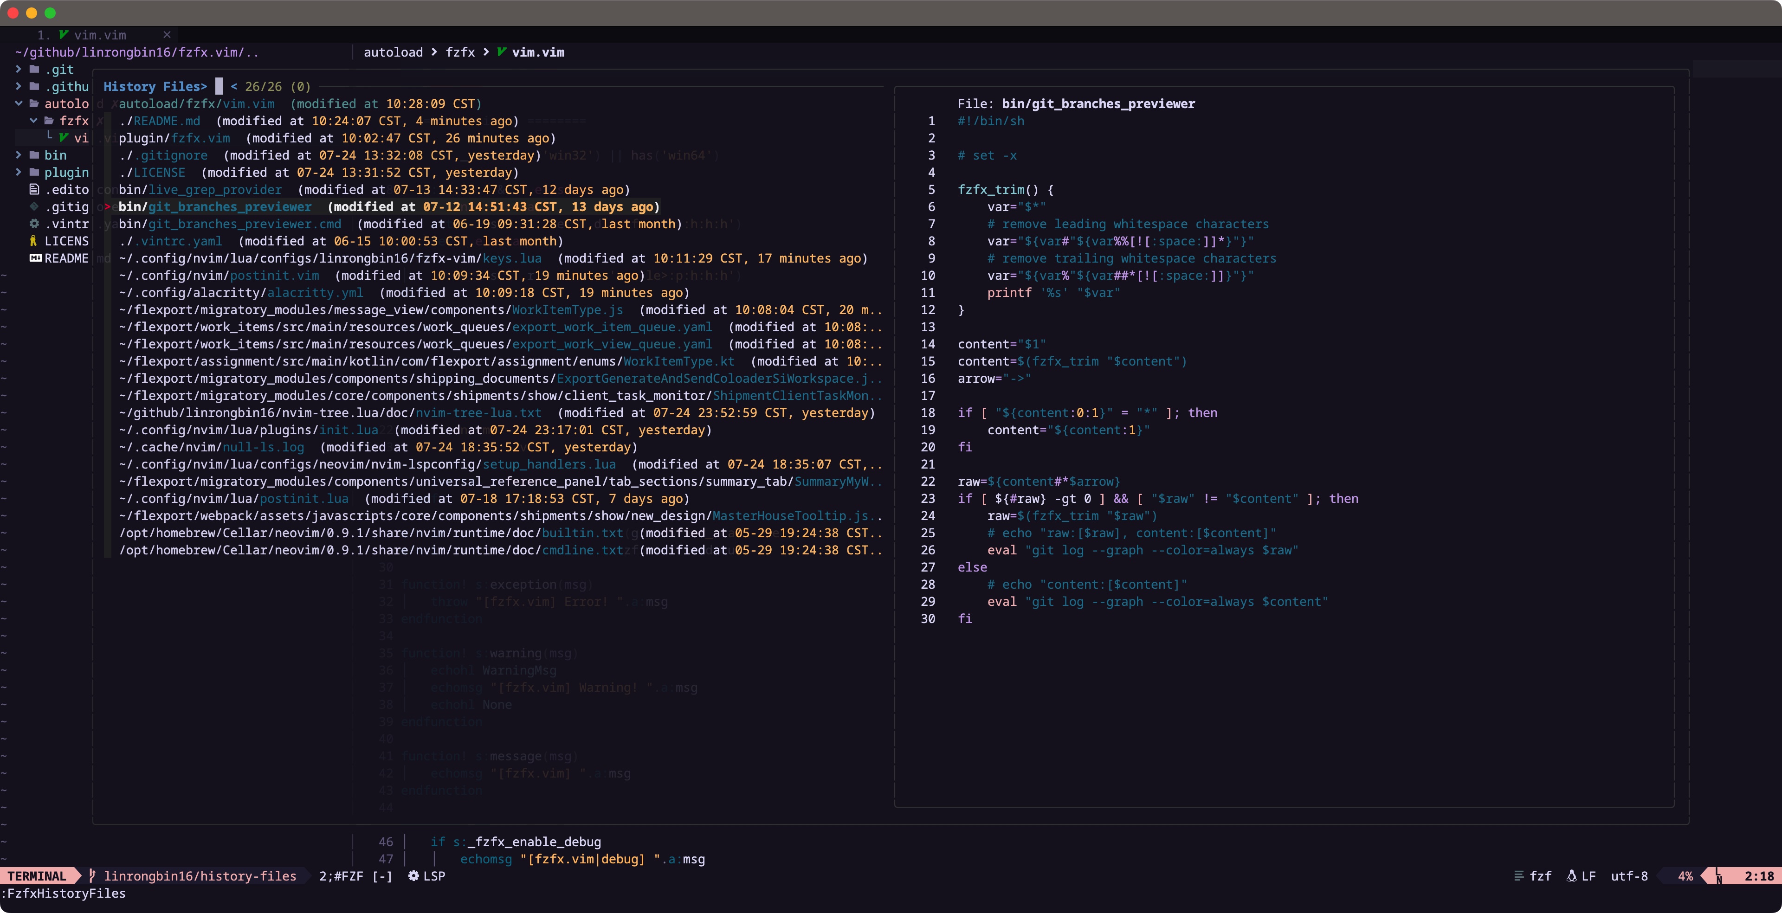Image resolution: width=1782 pixels, height=913 pixels.
Task: Click the utf-8 encoding label
Action: (1629, 875)
